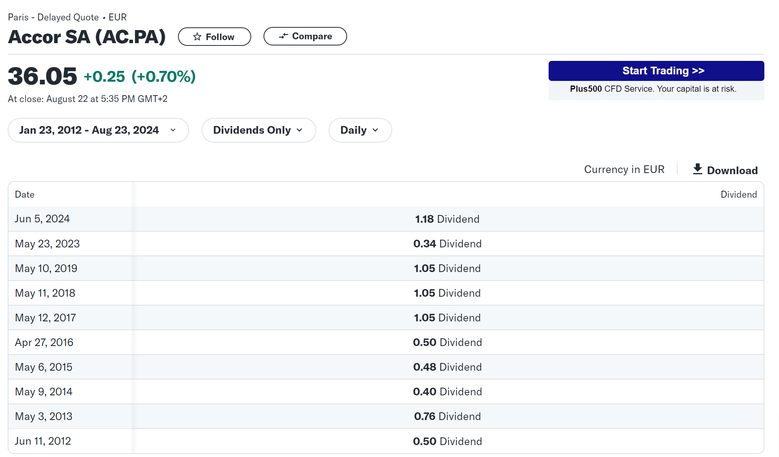
Task: Click the Plus500 CFD Service disclaimer
Action: point(653,89)
